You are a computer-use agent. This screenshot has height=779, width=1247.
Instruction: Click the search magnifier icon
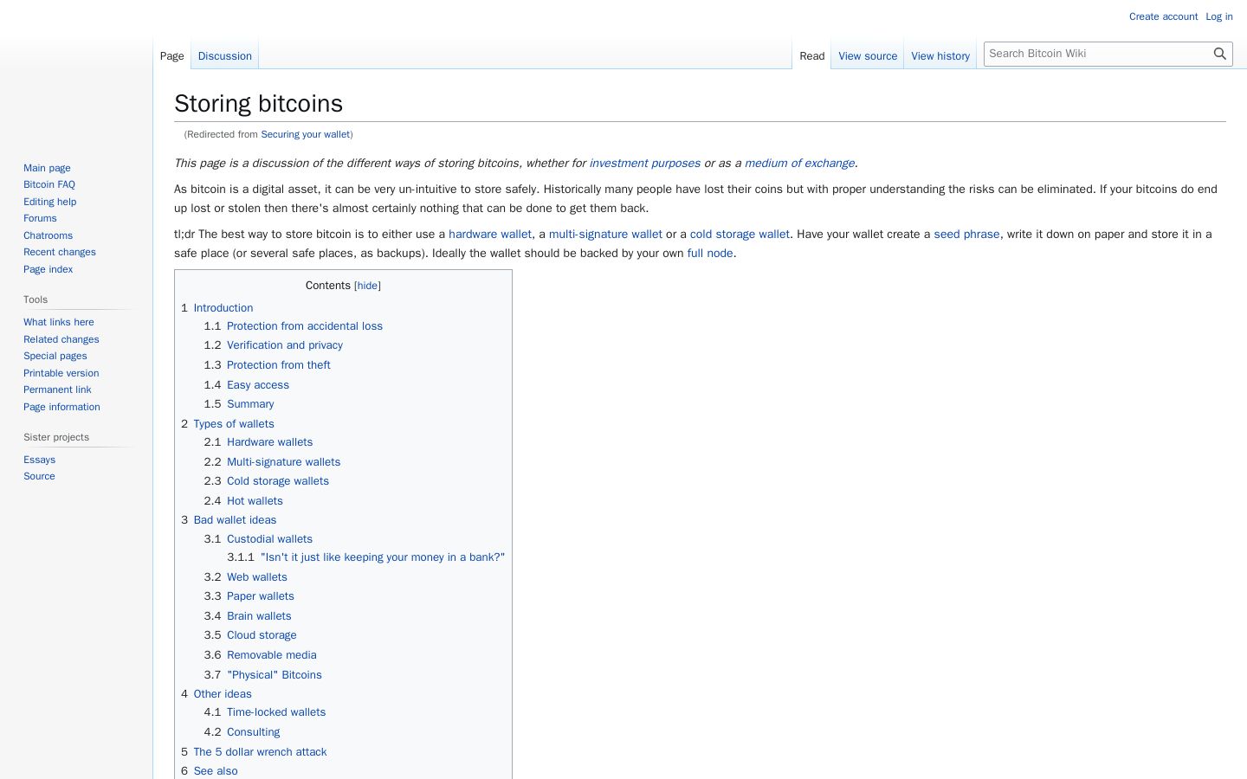coord(1220,54)
